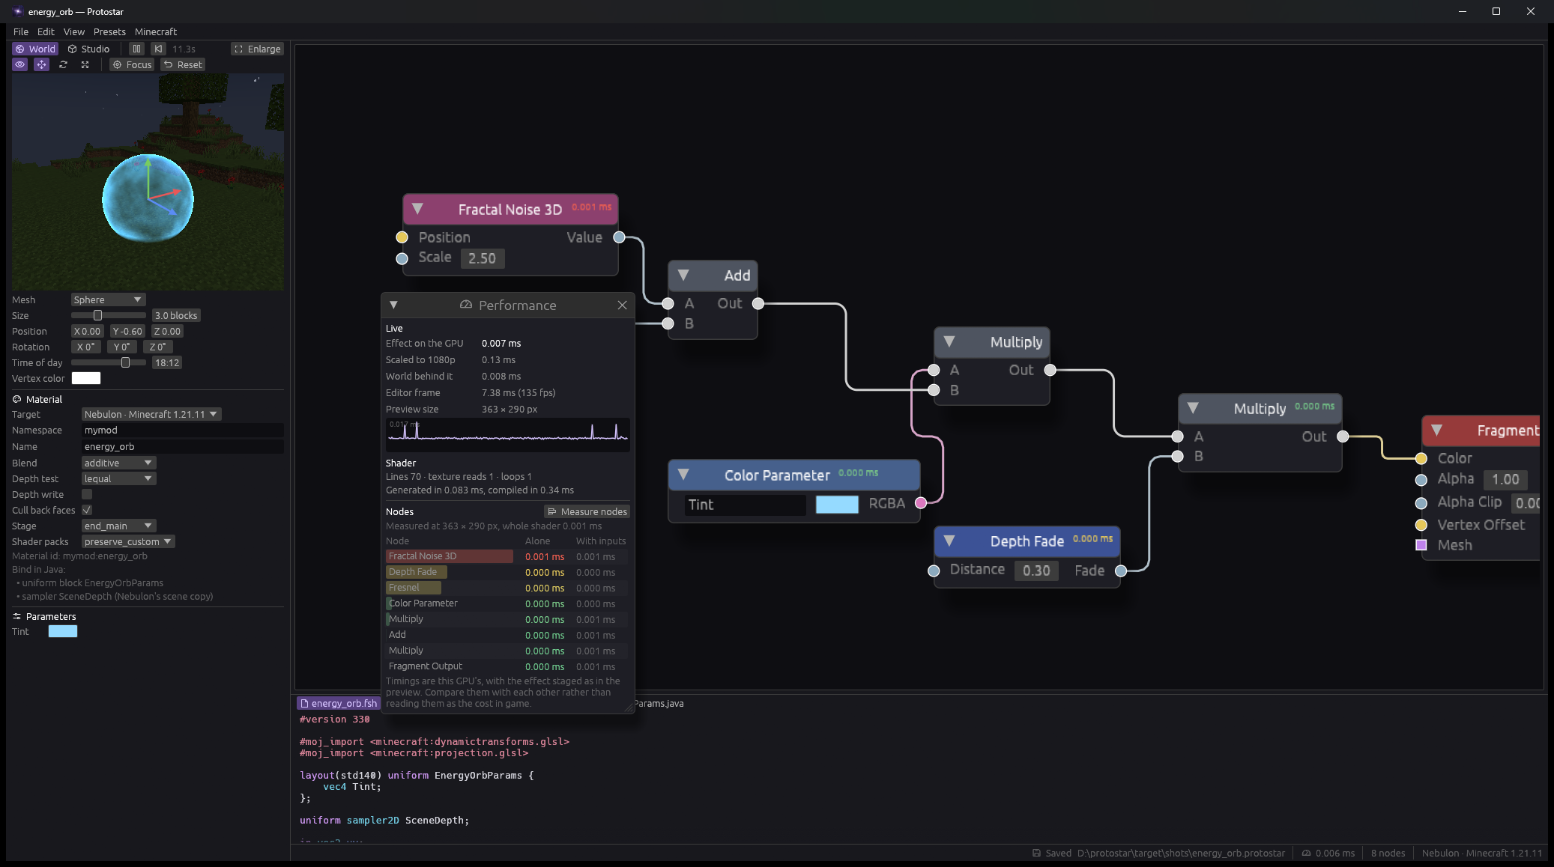Click the Fragment Color input socket

point(1421,458)
